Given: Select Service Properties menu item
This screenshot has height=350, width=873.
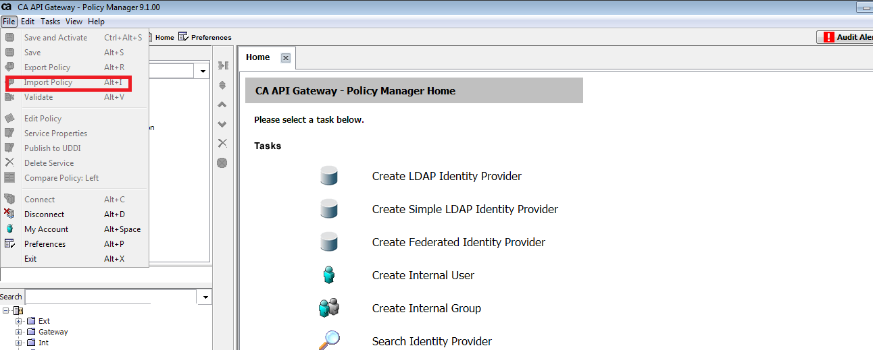Looking at the screenshot, I should tap(74, 134).
